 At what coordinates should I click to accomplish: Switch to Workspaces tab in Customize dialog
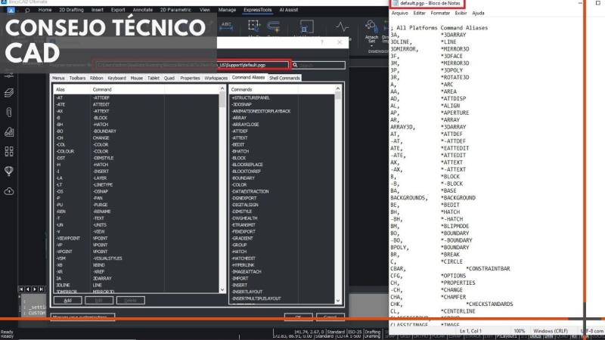point(216,79)
